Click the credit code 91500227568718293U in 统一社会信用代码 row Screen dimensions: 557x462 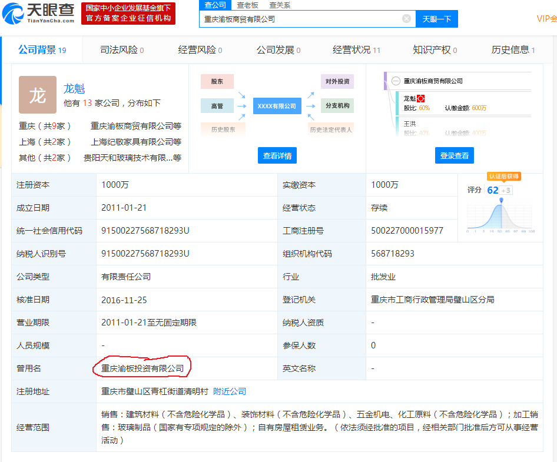coord(145,231)
